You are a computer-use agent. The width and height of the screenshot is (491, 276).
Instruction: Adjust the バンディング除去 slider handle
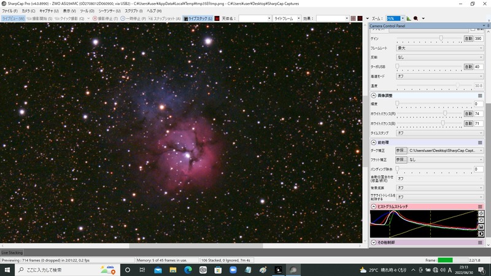click(x=397, y=169)
